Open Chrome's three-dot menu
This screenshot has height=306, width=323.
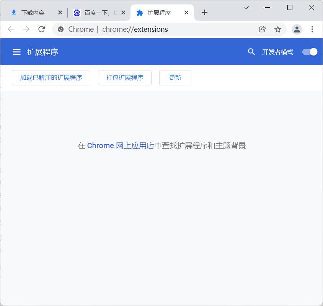pos(312,29)
